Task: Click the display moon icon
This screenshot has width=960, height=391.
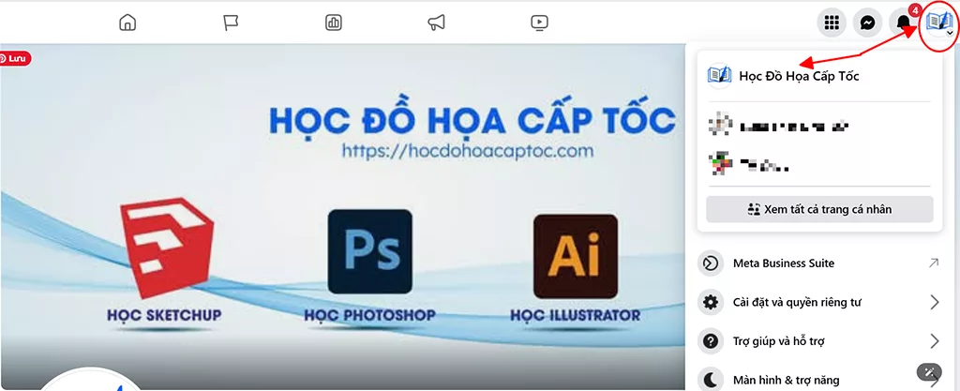Action: click(711, 380)
